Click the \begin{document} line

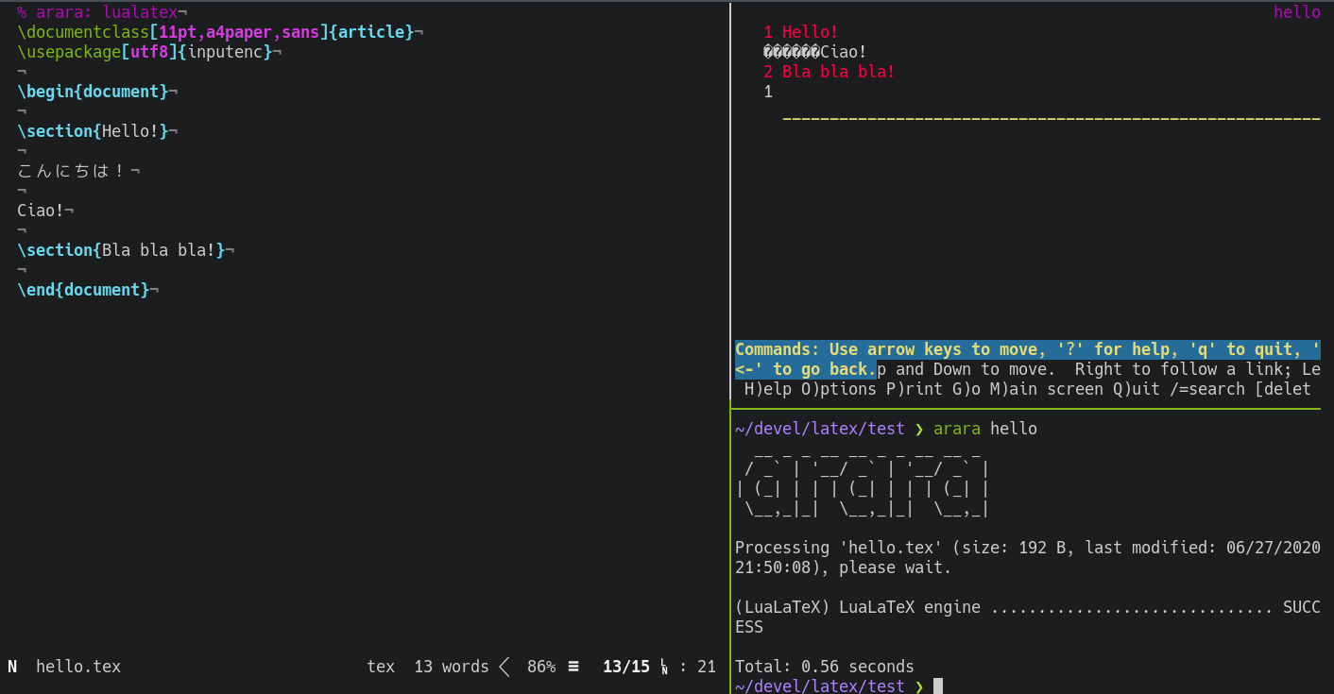pyautogui.click(x=97, y=92)
